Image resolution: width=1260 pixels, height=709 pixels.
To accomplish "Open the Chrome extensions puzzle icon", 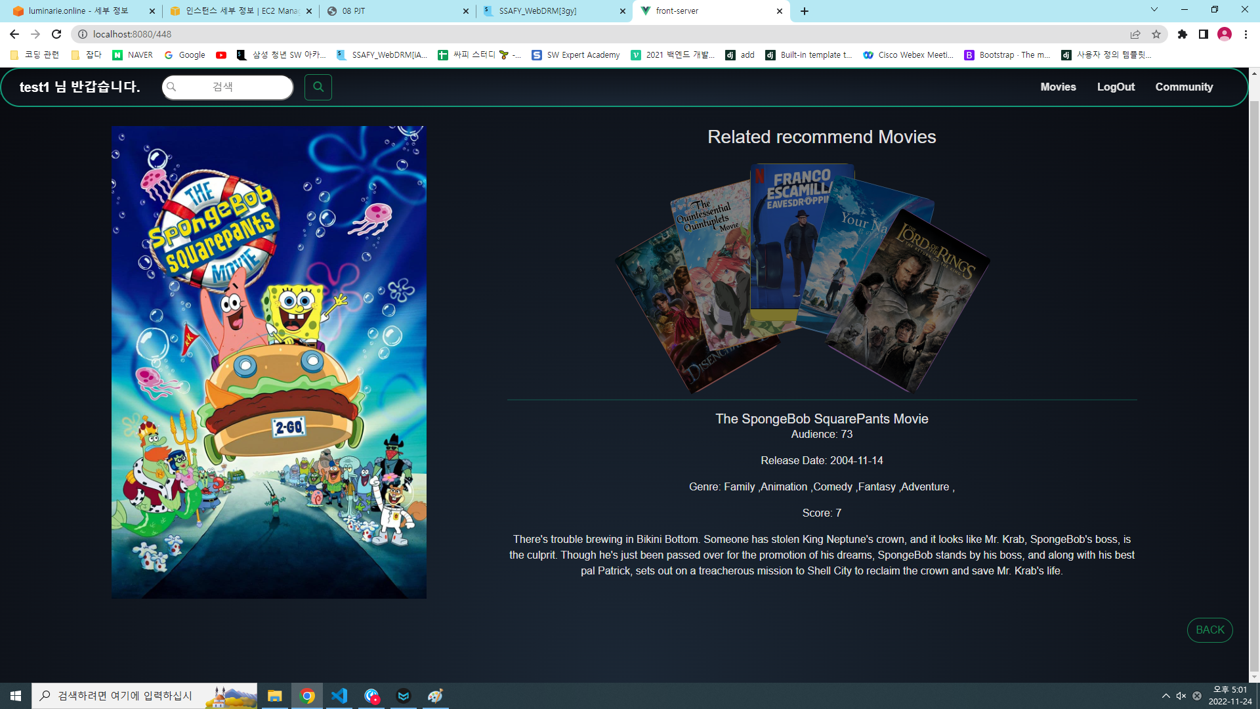I will tap(1183, 34).
